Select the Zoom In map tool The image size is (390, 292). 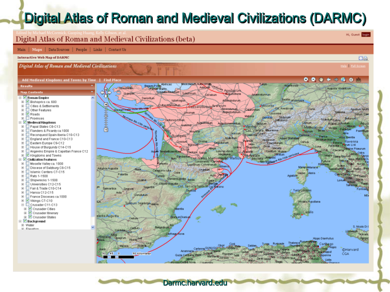pyautogui.click(x=306, y=80)
